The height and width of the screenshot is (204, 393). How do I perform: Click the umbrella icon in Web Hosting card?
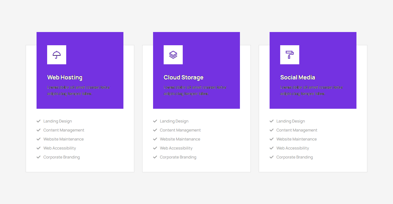pyautogui.click(x=57, y=55)
